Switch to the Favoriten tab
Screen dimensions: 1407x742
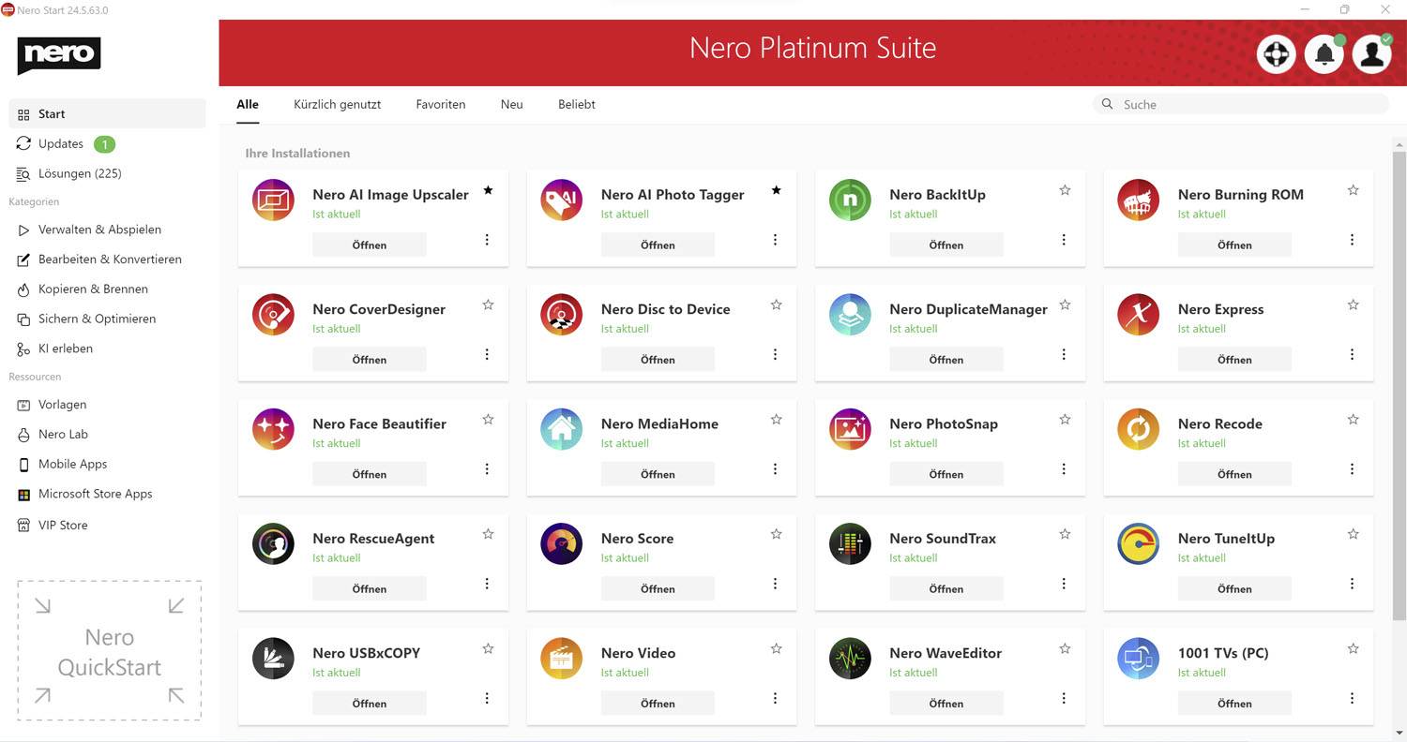(x=440, y=104)
